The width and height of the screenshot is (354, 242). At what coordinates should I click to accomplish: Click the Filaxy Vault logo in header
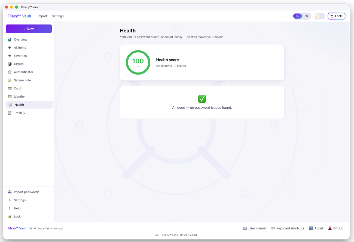point(19,16)
